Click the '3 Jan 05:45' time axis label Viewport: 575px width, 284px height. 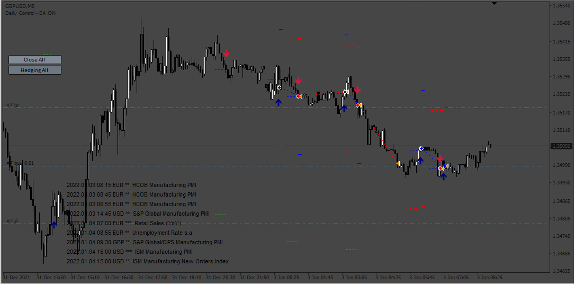click(x=423, y=278)
